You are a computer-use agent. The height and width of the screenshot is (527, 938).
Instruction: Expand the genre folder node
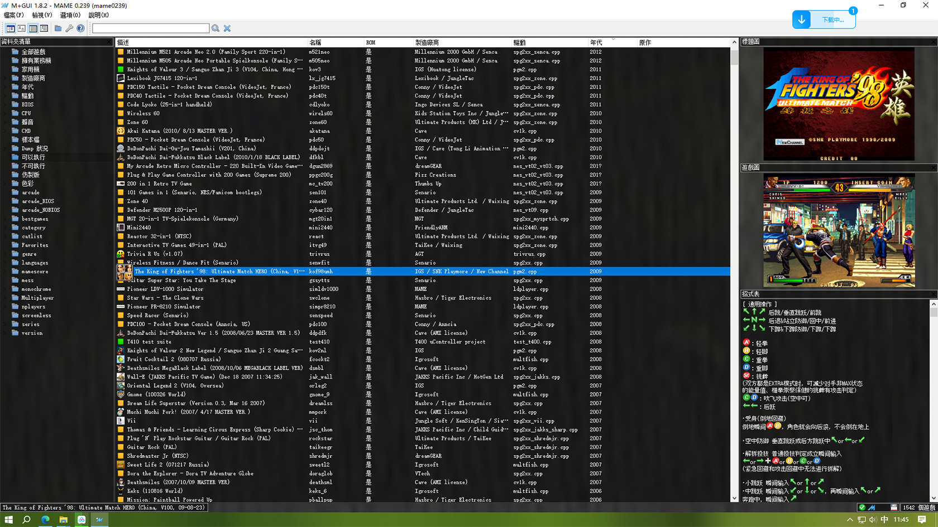pos(6,254)
